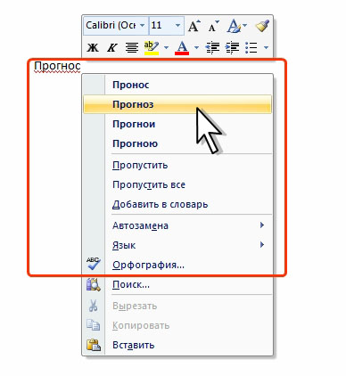Select Добавить в словарь
The width and height of the screenshot is (346, 376).
pyautogui.click(x=177, y=204)
